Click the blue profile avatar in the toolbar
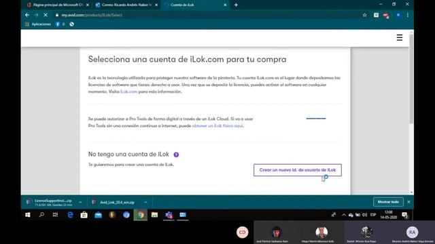The height and width of the screenshot is (244, 435). (398, 15)
